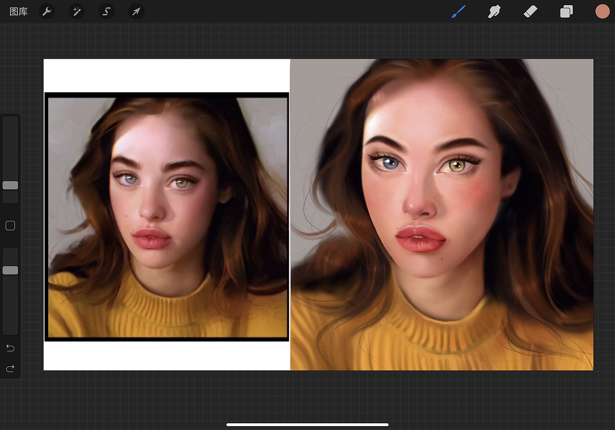
Task: Activate the Transform arrow tool
Action: coord(136,12)
